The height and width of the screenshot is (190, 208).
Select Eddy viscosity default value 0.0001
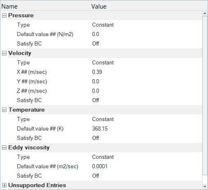146,167
